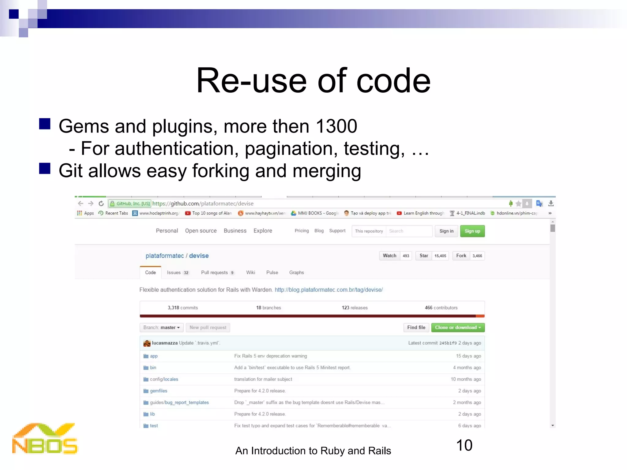The height and width of the screenshot is (470, 627).
Task: Click the Google Translate extension icon
Action: pos(539,203)
